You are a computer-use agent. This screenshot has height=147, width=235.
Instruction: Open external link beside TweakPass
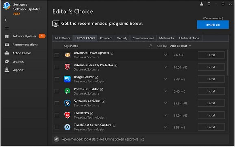click(x=92, y=113)
